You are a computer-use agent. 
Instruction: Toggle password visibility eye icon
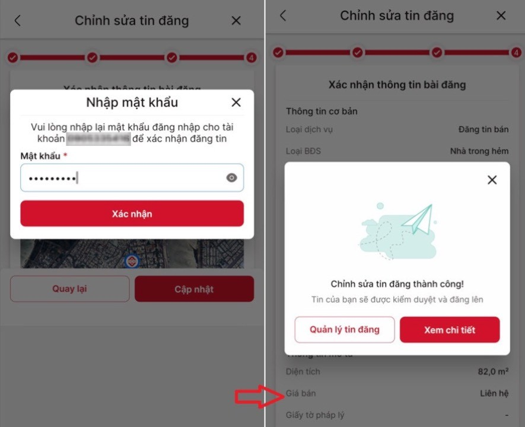click(231, 178)
